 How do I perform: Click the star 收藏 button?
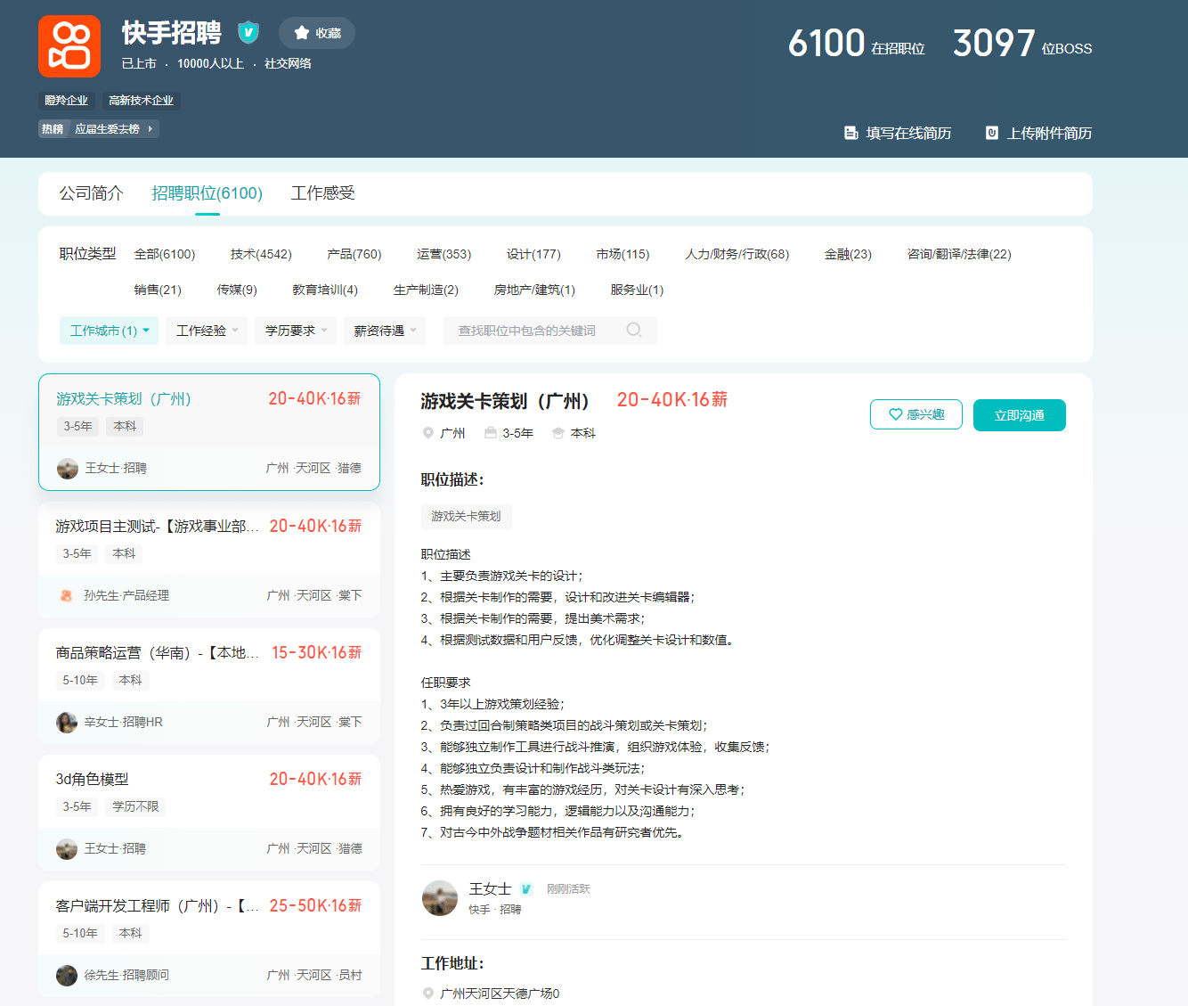tap(317, 33)
